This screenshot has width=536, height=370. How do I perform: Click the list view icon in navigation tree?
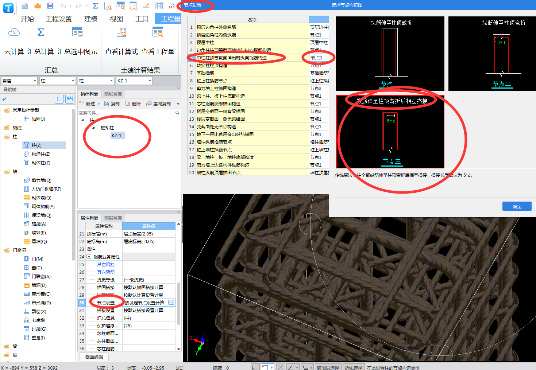tap(59, 99)
